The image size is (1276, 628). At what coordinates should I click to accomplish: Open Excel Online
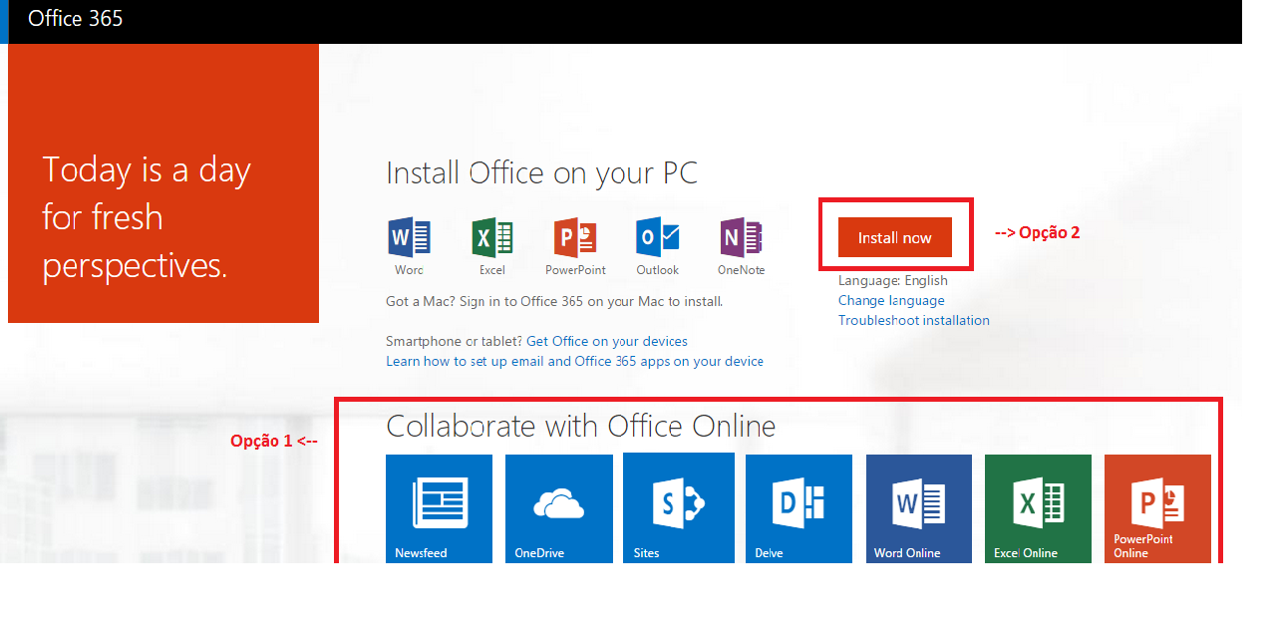(x=1038, y=508)
